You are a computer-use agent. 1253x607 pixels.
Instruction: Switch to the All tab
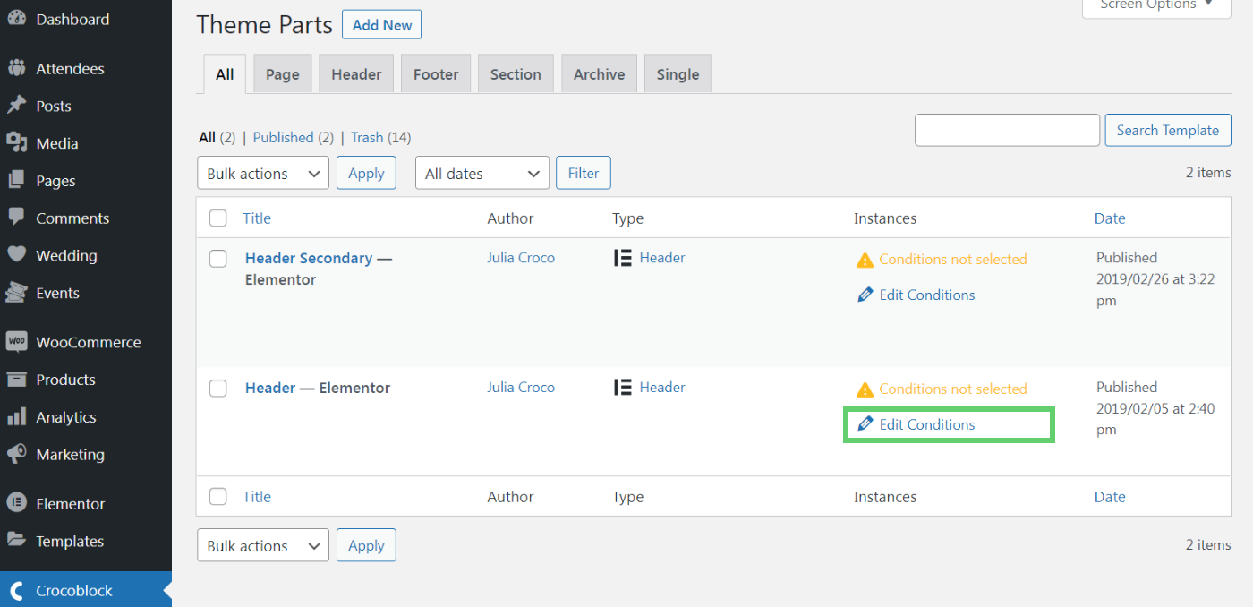click(225, 74)
